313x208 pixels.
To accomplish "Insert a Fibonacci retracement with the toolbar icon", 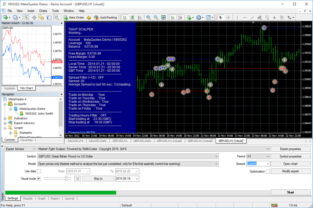I will [267, 17].
